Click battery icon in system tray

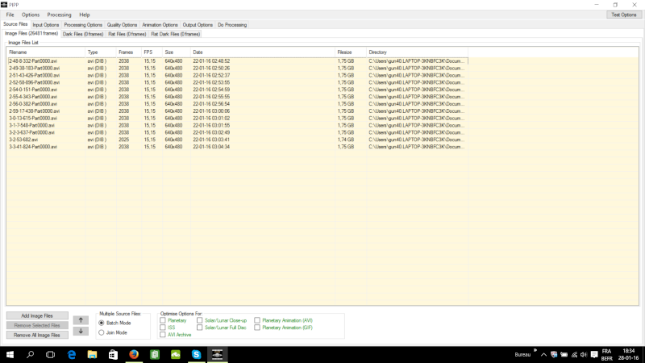564,355
